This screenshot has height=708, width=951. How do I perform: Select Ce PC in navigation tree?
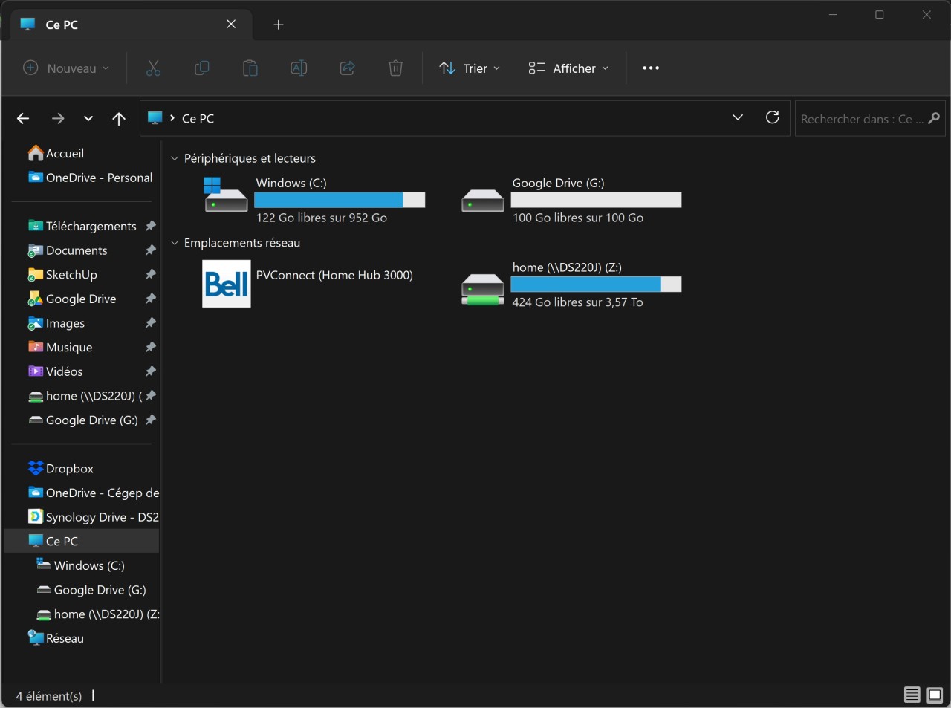[82, 541]
